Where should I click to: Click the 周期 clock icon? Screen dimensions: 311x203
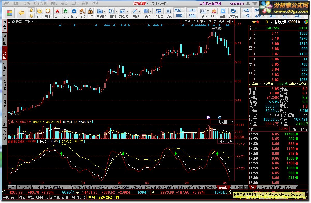(x=111, y=11)
